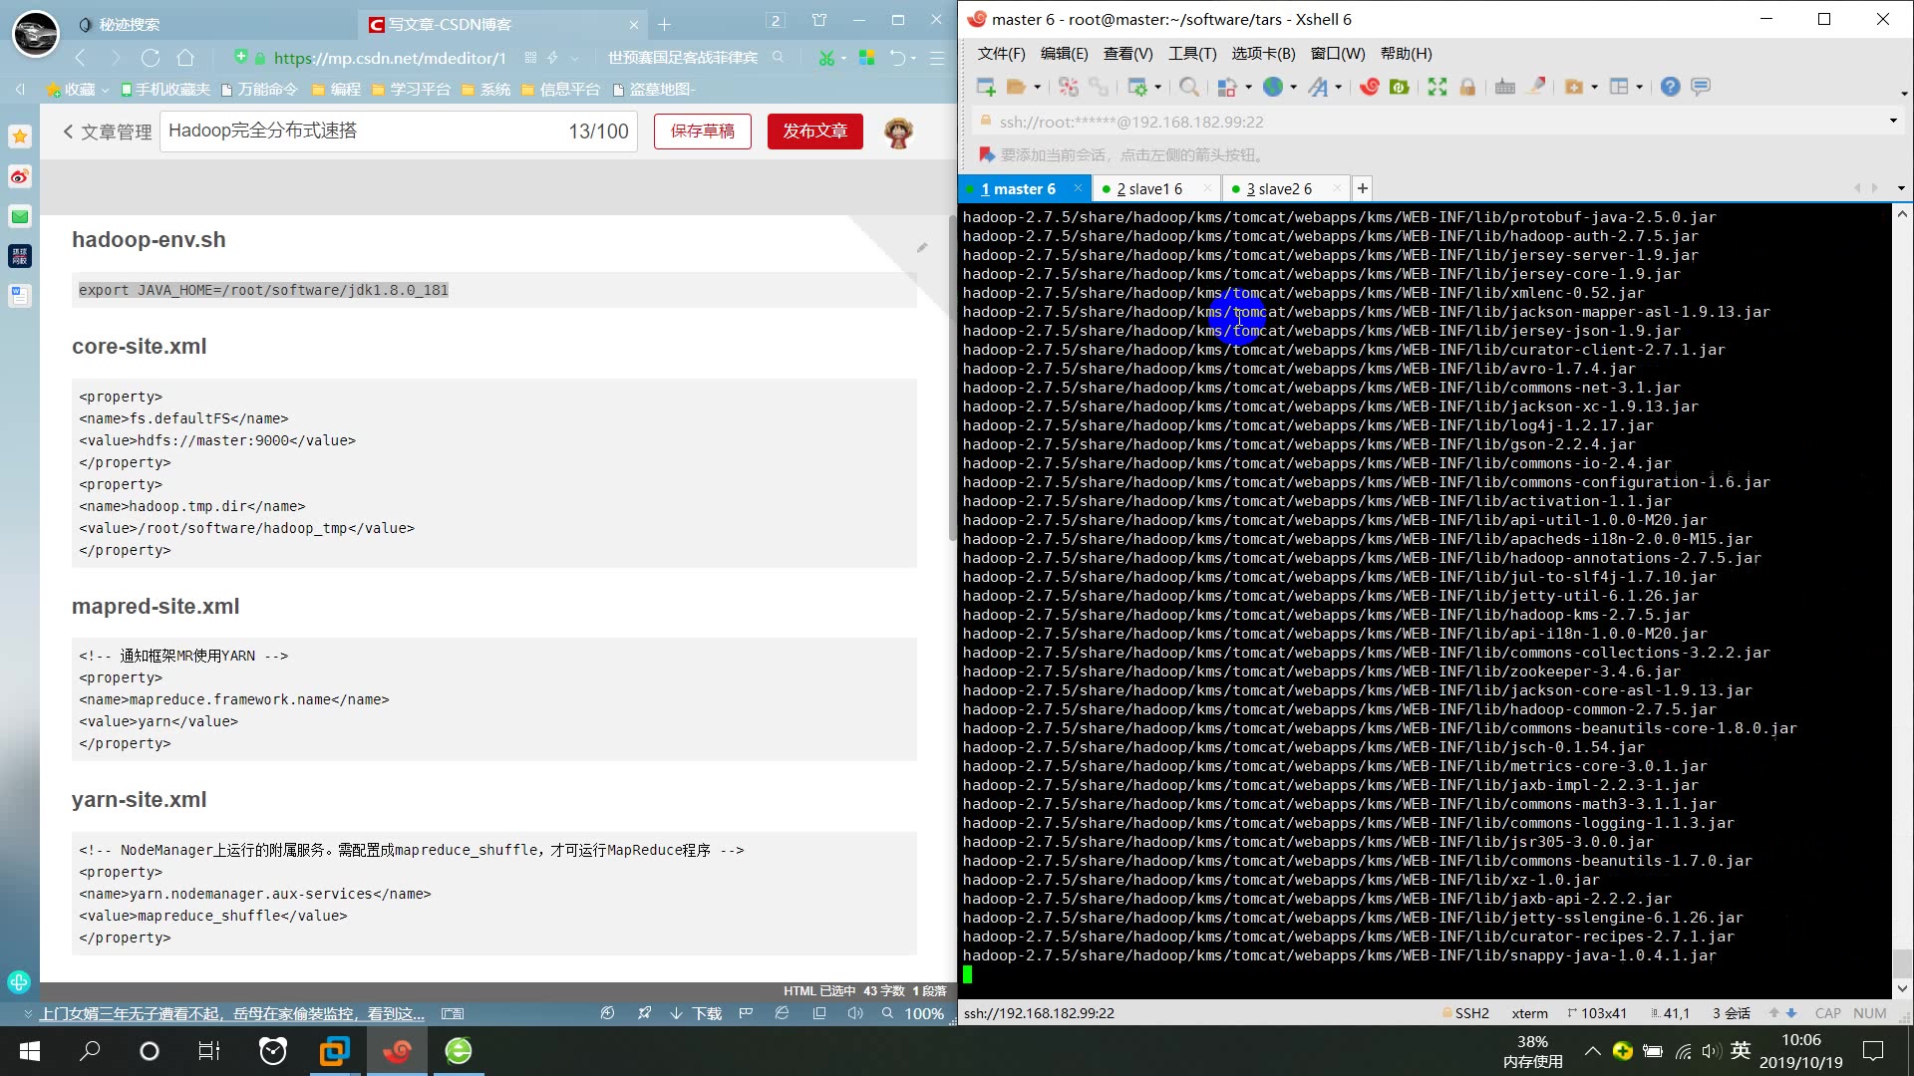Open Windows Start menu
The image size is (1914, 1076).
pyautogui.click(x=30, y=1051)
